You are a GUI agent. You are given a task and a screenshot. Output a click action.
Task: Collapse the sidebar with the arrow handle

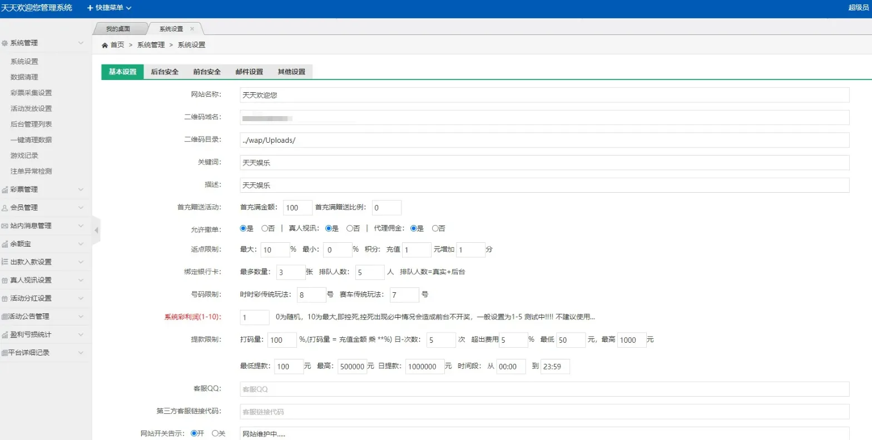(x=96, y=230)
